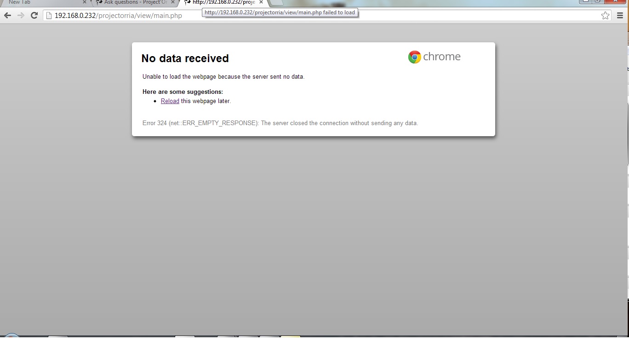This screenshot has width=629, height=357.
Task: Click the page info icon beside the URL
Action: coord(49,16)
